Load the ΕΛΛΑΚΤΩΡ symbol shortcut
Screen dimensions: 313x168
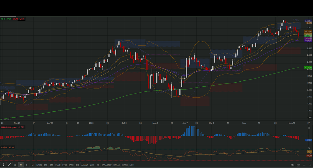tap(107, 165)
